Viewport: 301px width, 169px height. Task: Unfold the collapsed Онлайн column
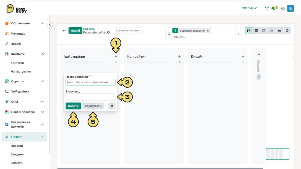coord(259,55)
